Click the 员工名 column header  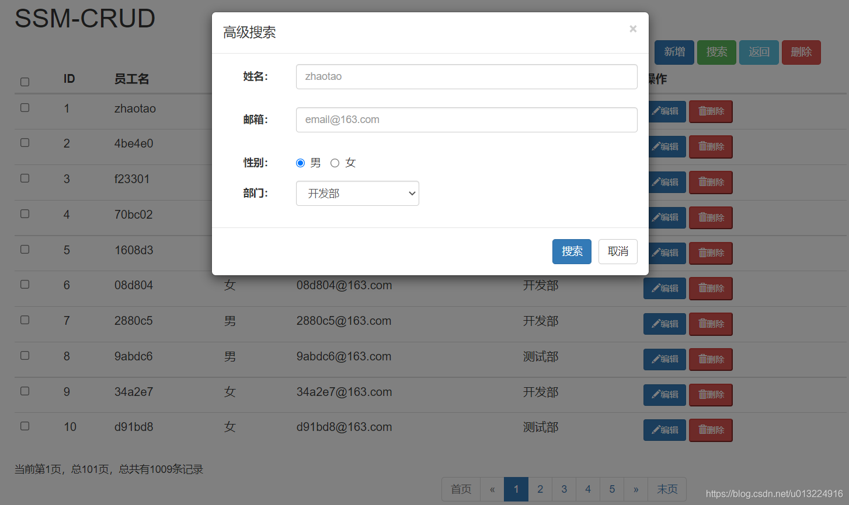pos(132,79)
